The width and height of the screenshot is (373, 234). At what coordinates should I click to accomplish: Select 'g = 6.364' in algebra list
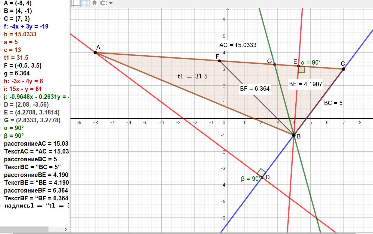pos(17,73)
